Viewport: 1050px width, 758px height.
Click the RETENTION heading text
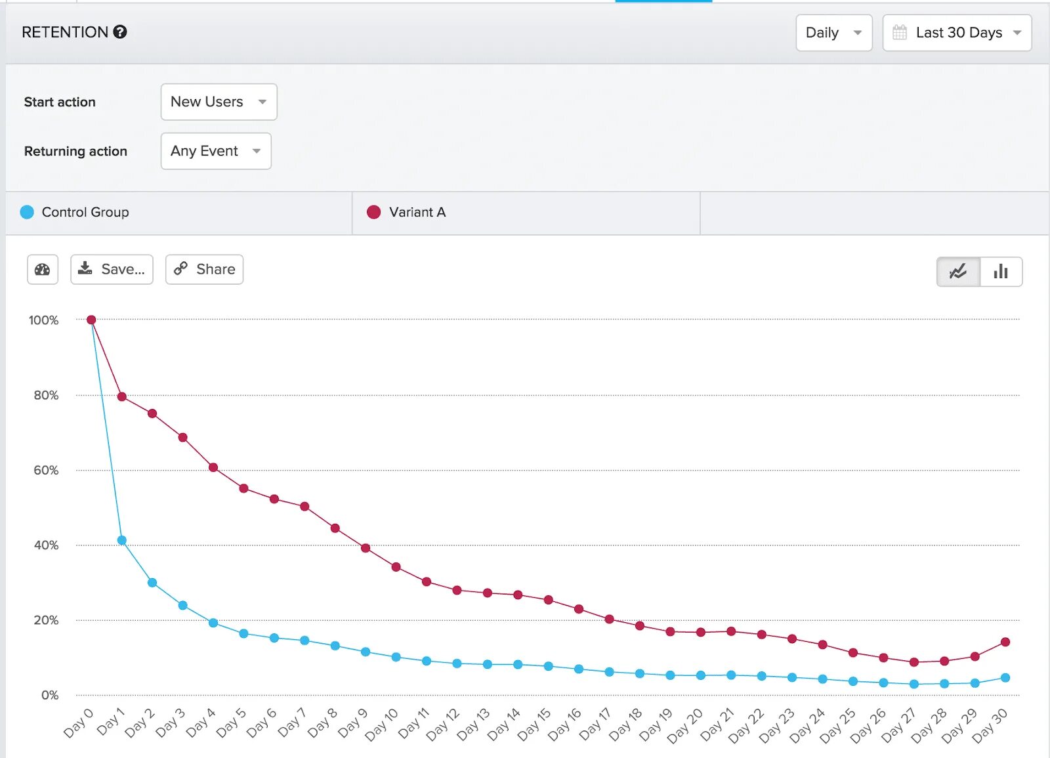pos(65,32)
